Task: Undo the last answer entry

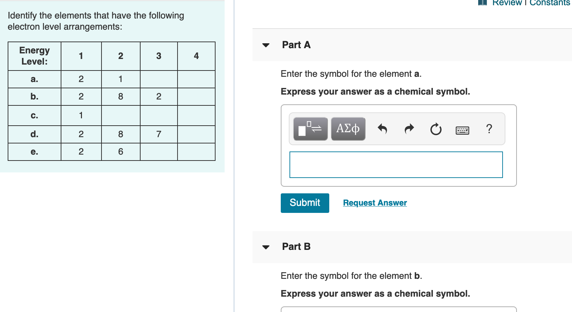Action: click(382, 129)
